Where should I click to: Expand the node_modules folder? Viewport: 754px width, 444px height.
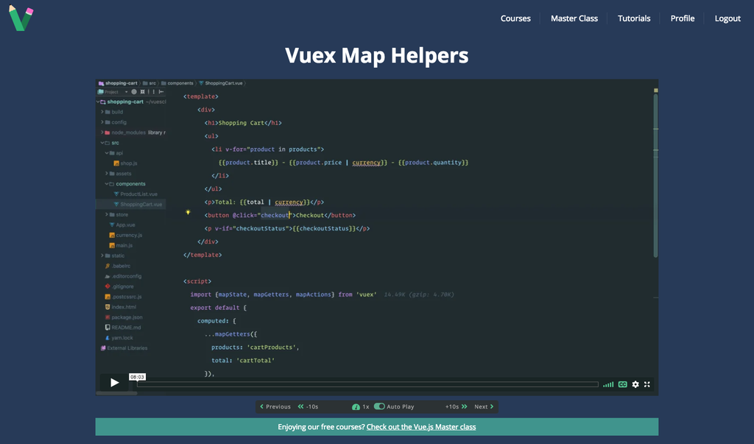[102, 133]
